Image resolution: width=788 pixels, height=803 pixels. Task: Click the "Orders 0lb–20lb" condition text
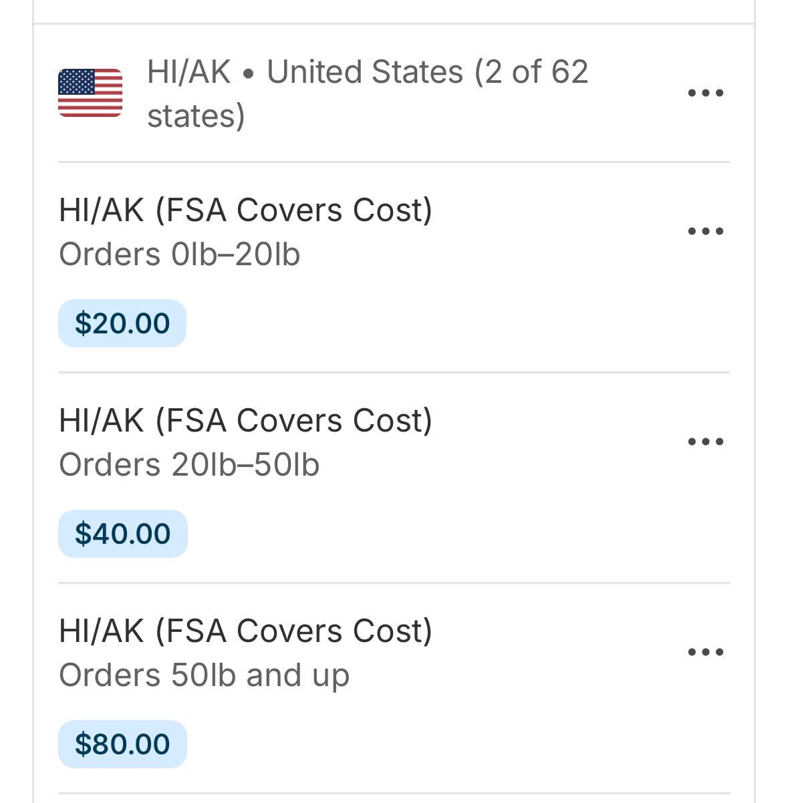[179, 255]
